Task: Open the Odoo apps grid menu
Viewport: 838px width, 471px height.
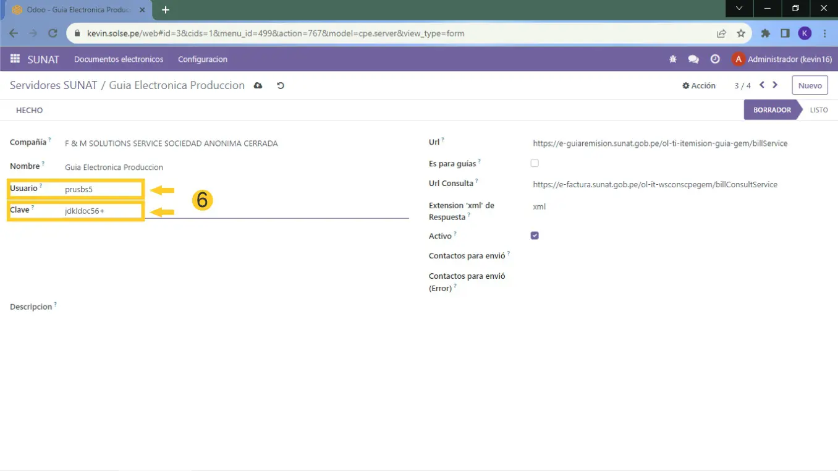Action: coord(15,59)
